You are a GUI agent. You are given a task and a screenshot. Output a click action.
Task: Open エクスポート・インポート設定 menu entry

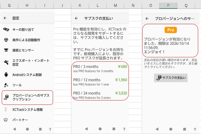(31, 62)
